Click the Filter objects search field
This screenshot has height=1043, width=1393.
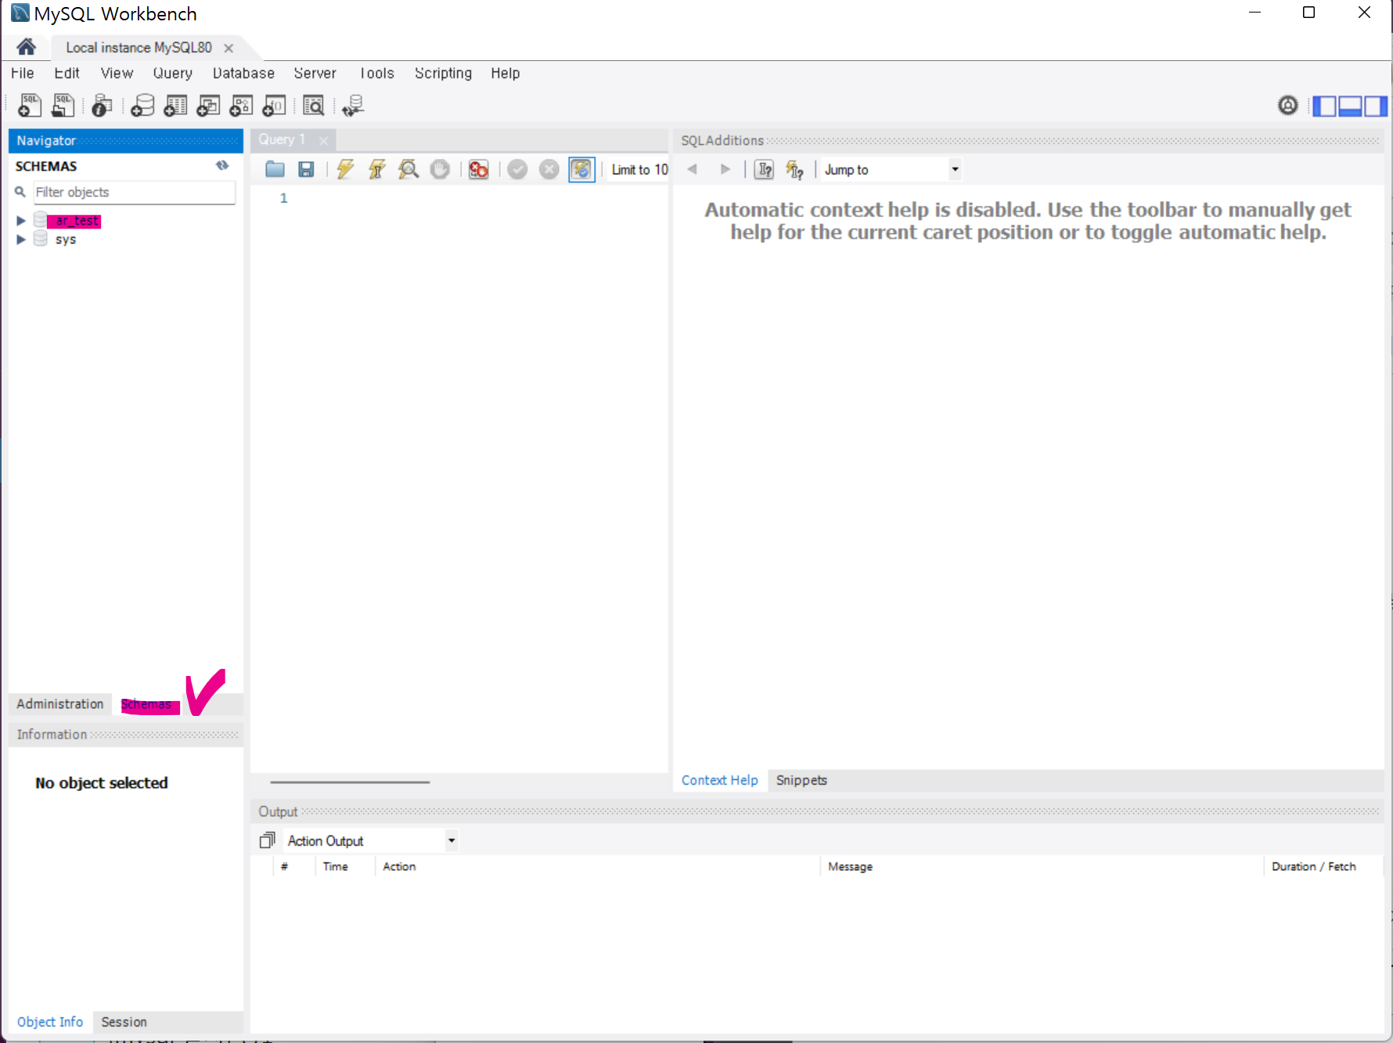[x=134, y=192]
